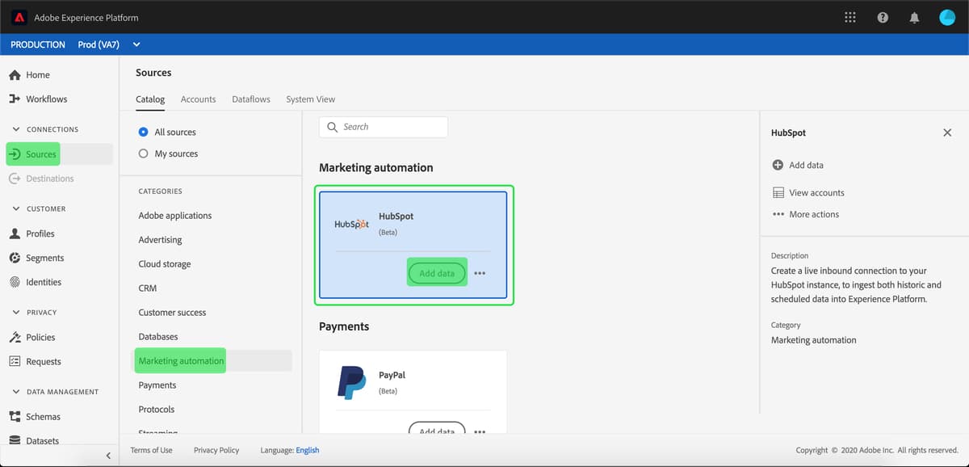The image size is (969, 467).
Task: Switch to the Dataflows tab
Action: point(250,99)
